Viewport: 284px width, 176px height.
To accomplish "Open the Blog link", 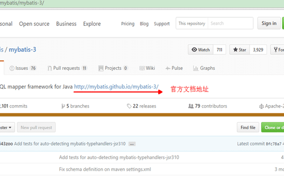I will [x=144, y=24].
